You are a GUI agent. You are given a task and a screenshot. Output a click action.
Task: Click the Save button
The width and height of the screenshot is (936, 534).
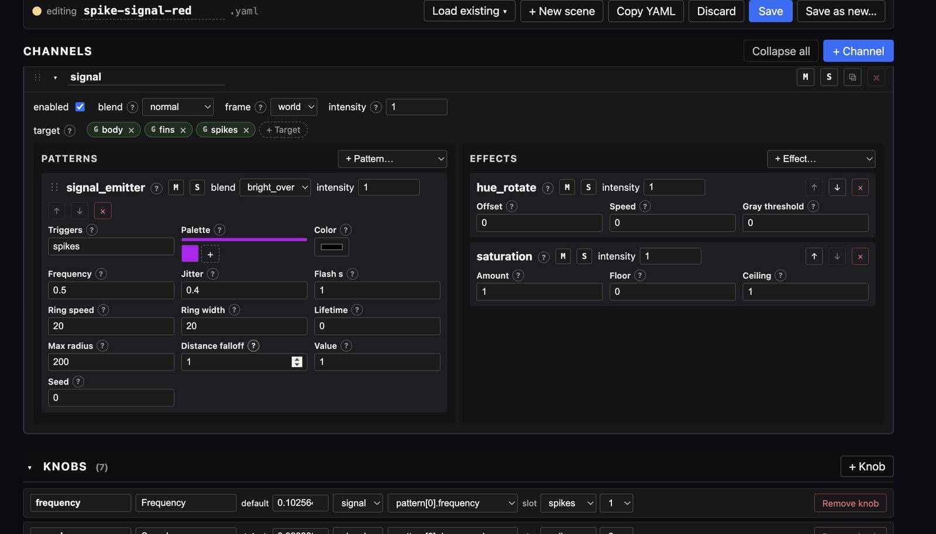(x=770, y=11)
